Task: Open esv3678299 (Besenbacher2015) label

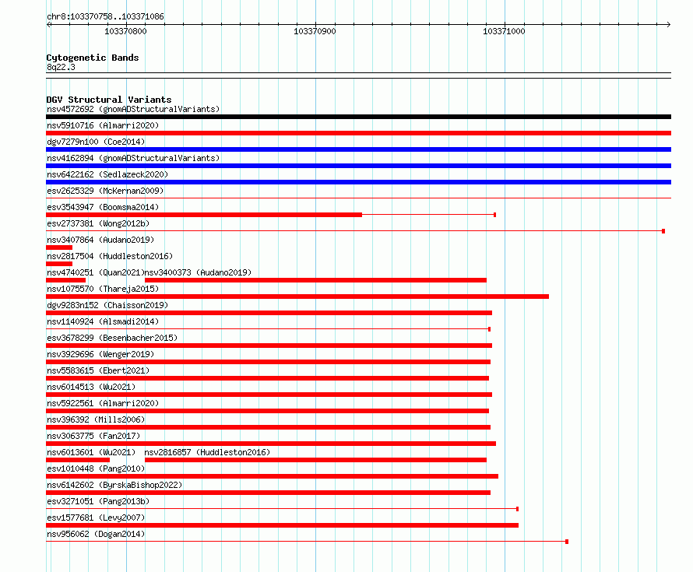Action: pos(112,338)
